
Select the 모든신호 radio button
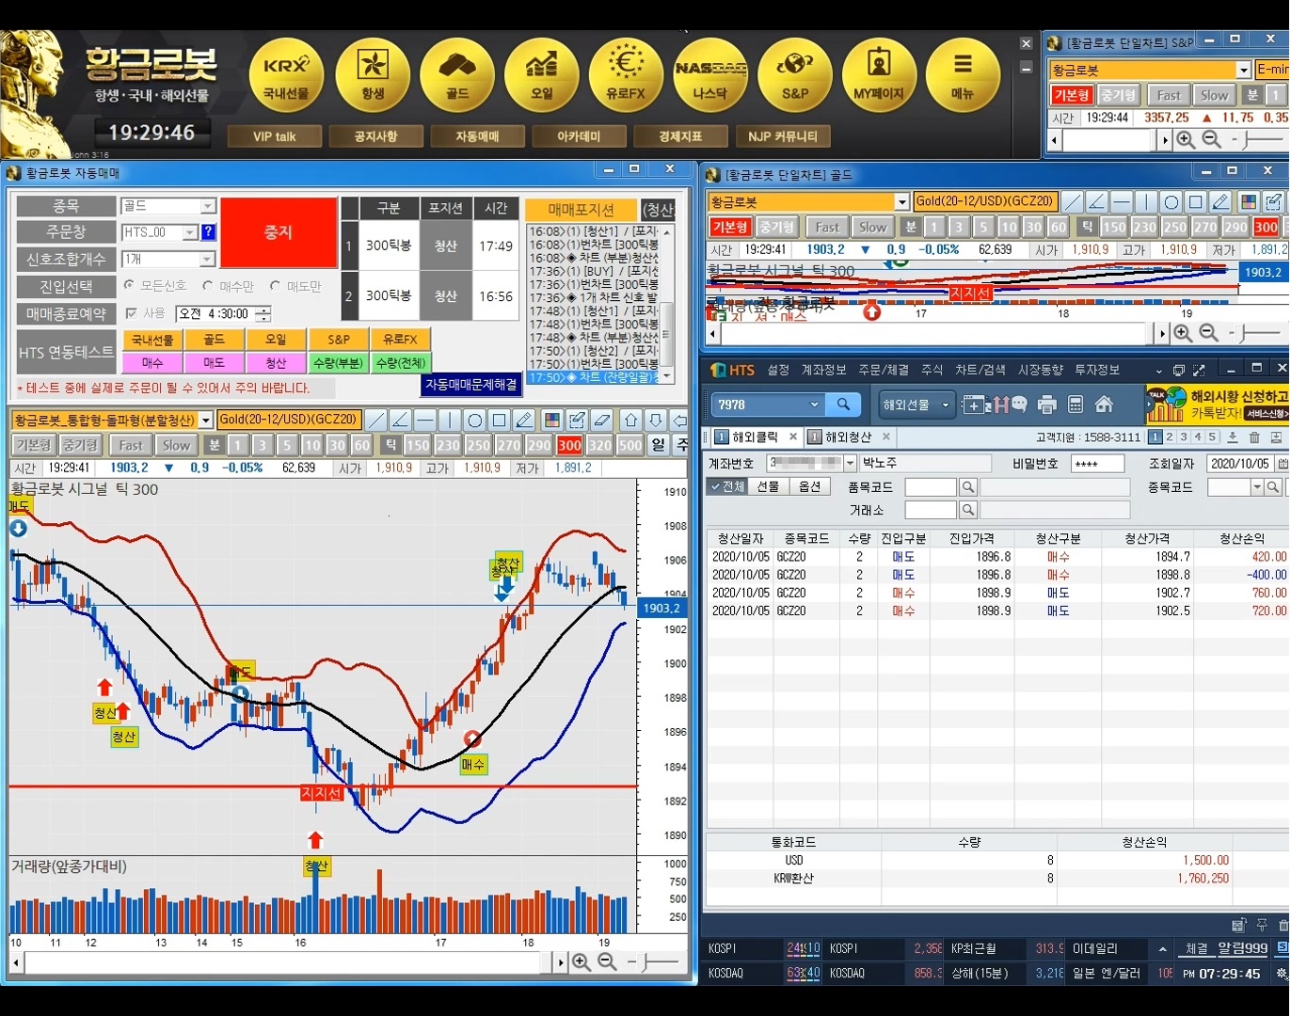coord(129,286)
